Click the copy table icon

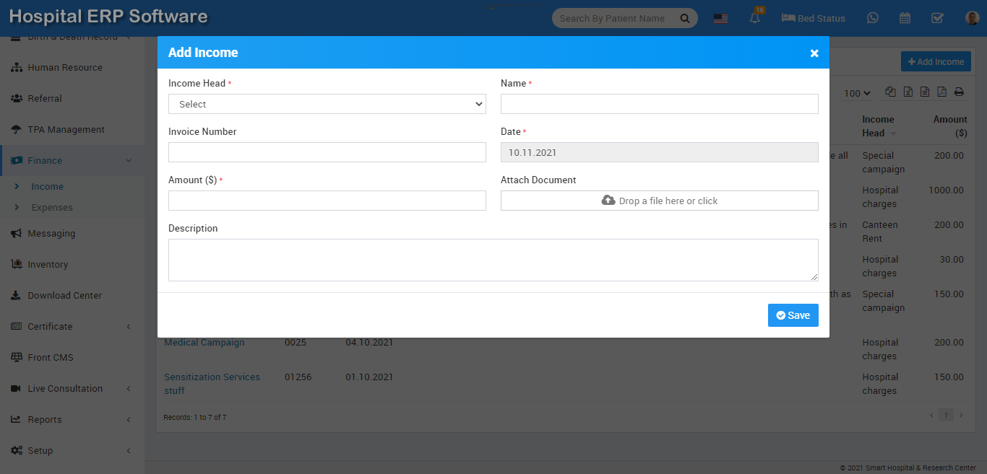[x=890, y=92]
